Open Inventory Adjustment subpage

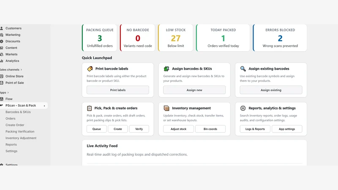[x=21, y=138]
